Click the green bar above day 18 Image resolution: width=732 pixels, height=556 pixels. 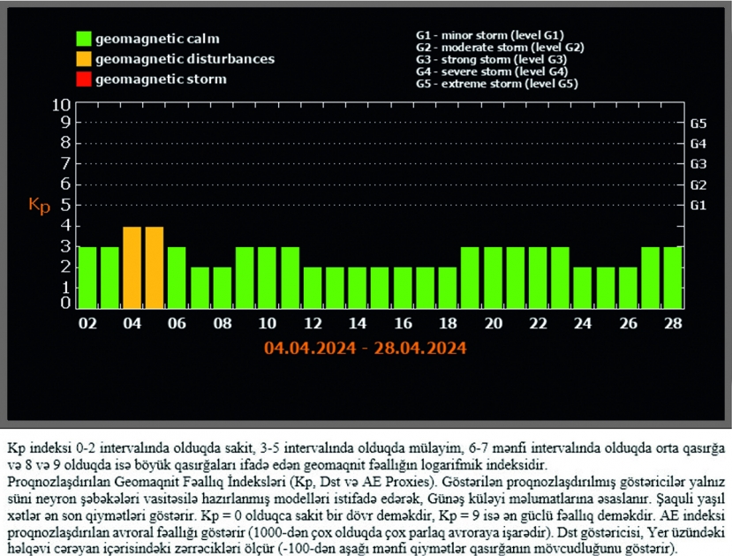click(447, 288)
